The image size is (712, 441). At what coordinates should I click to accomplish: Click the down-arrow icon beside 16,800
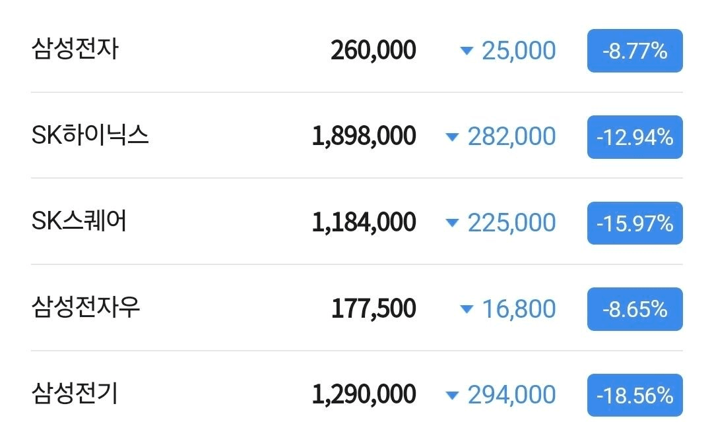click(x=467, y=309)
